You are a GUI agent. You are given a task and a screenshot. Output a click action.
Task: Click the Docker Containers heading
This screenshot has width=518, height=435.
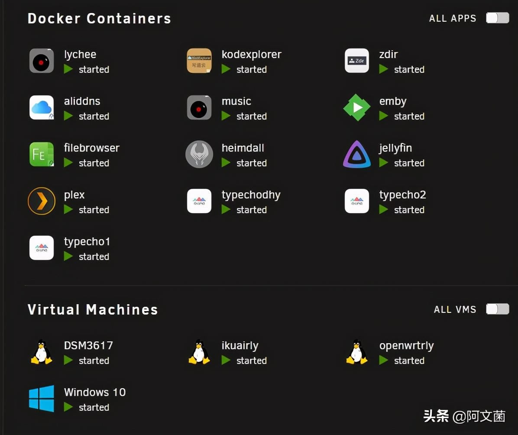coord(99,18)
